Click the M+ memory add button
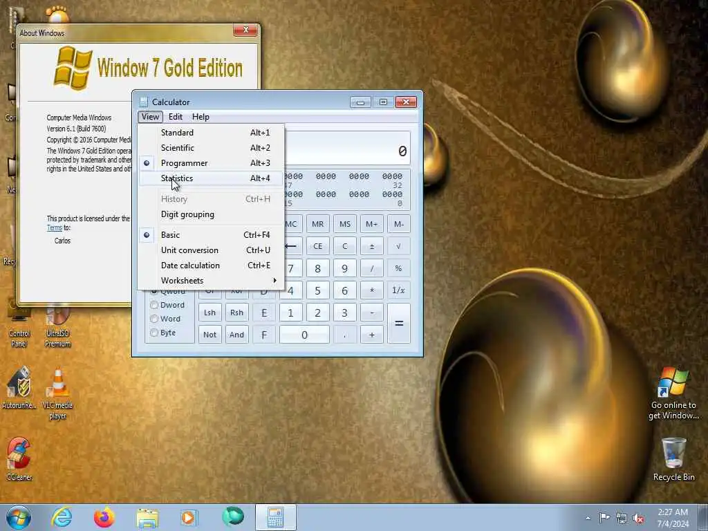This screenshot has width=708, height=531. click(371, 224)
